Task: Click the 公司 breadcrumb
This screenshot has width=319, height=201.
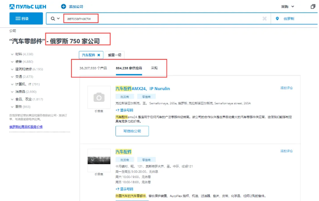Action: point(13,31)
